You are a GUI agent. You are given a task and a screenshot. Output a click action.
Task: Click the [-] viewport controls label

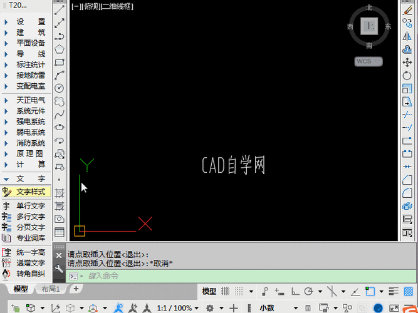[x=76, y=6]
